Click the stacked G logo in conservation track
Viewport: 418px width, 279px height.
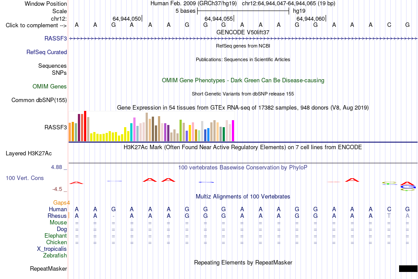(407, 187)
